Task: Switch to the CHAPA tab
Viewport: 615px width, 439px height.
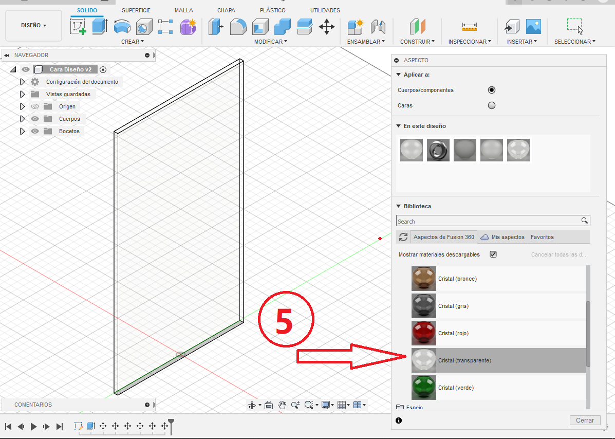Action: (226, 10)
